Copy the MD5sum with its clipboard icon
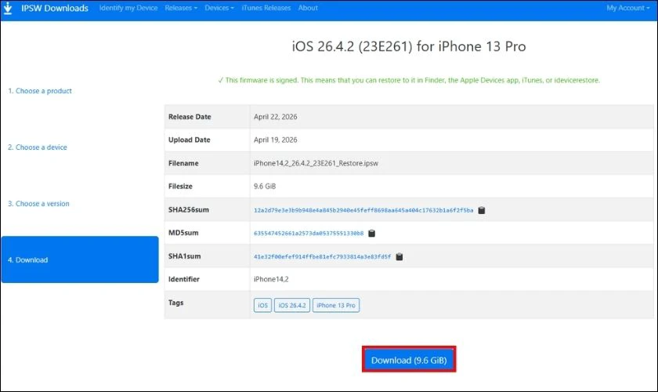Viewport: 658px width, 392px height. [372, 233]
